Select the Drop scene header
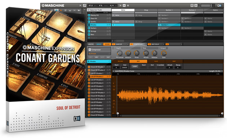227x138 pixels. (x=146, y=10)
